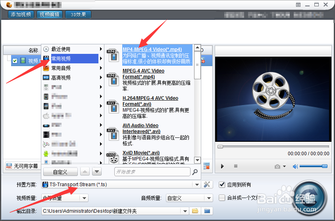The image size is (335, 221).
Task: Click the 自定义 button in format popup
Action: (x=60, y=172)
